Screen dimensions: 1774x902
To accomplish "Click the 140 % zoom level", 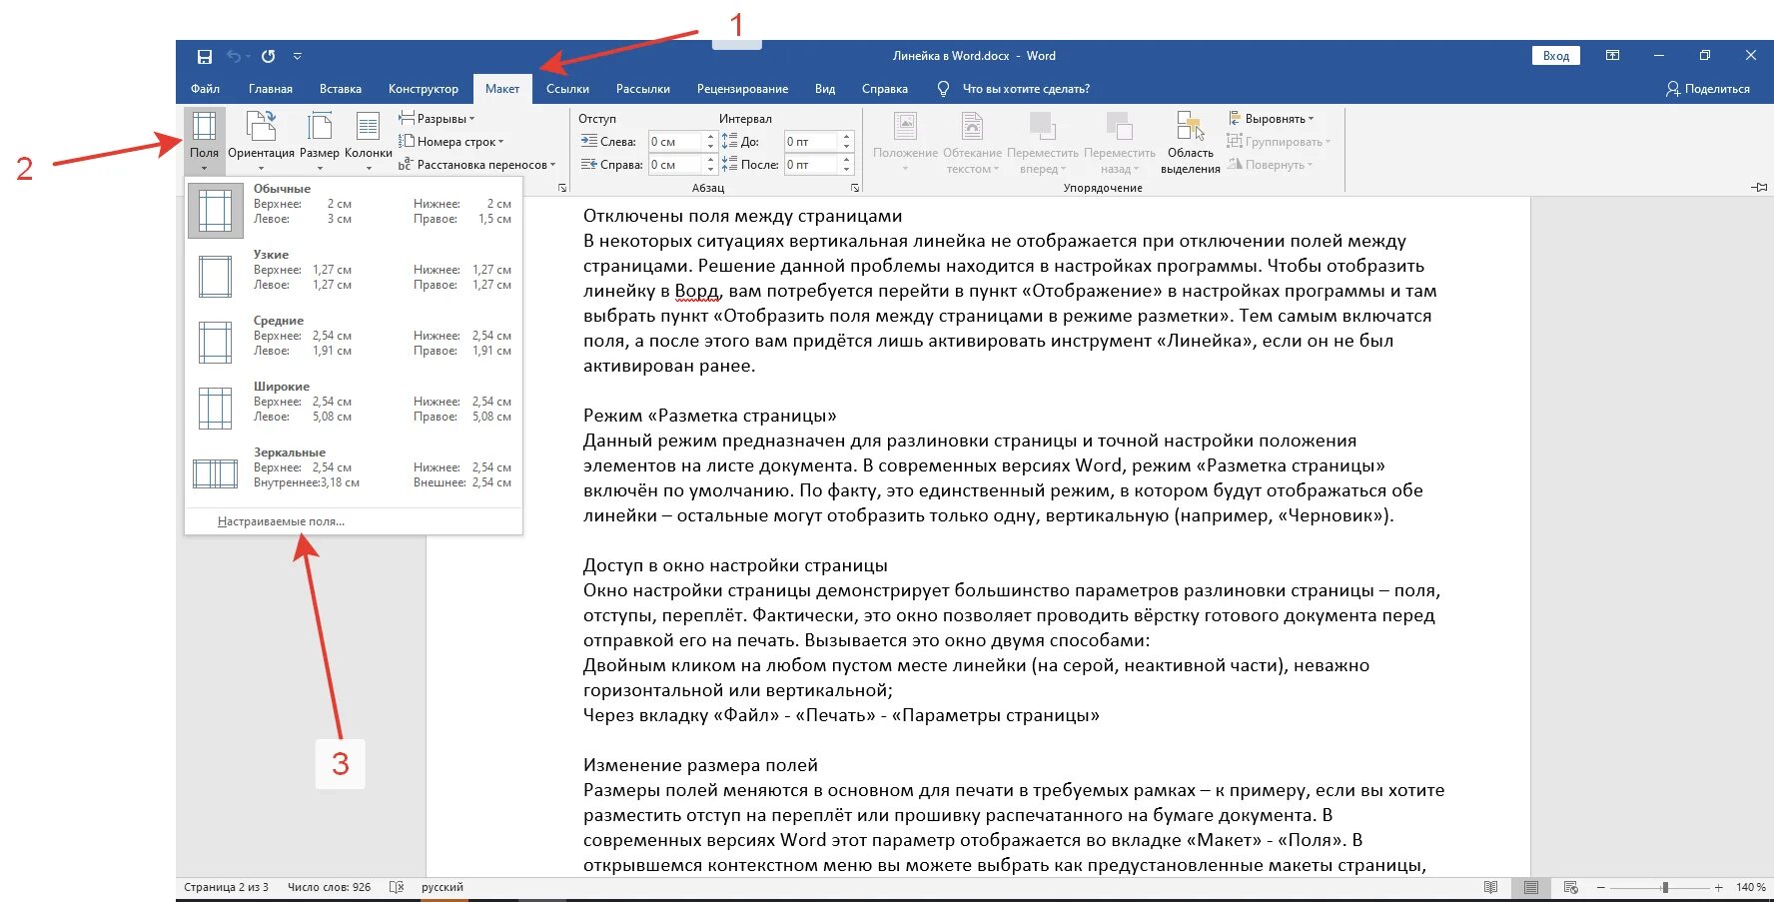I will [x=1750, y=887].
